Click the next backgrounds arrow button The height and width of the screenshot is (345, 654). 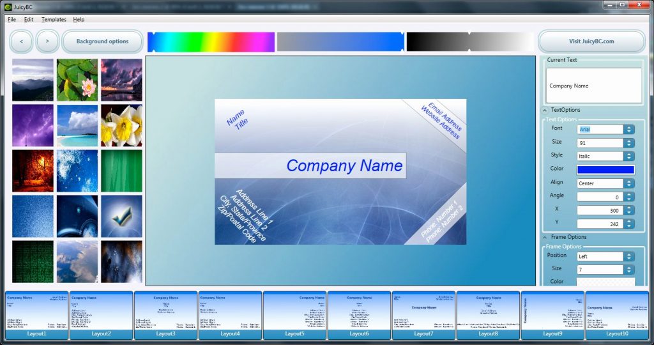pos(47,42)
